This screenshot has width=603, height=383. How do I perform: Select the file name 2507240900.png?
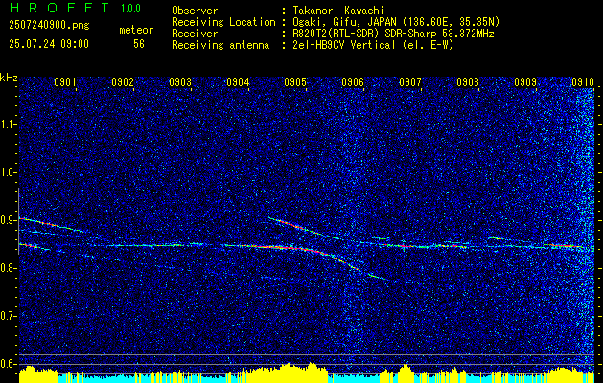click(49, 26)
